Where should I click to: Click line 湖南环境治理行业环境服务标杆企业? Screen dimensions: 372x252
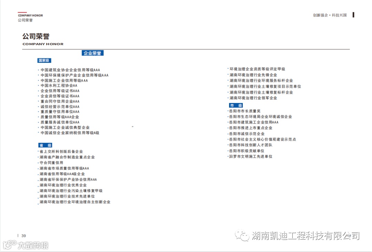point(261,81)
